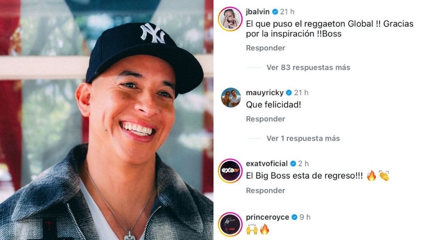
Task: Open the exatvoficial username link
Action: pos(266,164)
